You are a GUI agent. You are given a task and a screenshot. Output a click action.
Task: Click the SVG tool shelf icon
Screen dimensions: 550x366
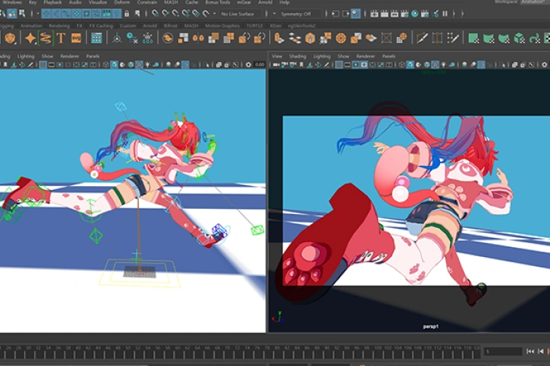(76, 38)
